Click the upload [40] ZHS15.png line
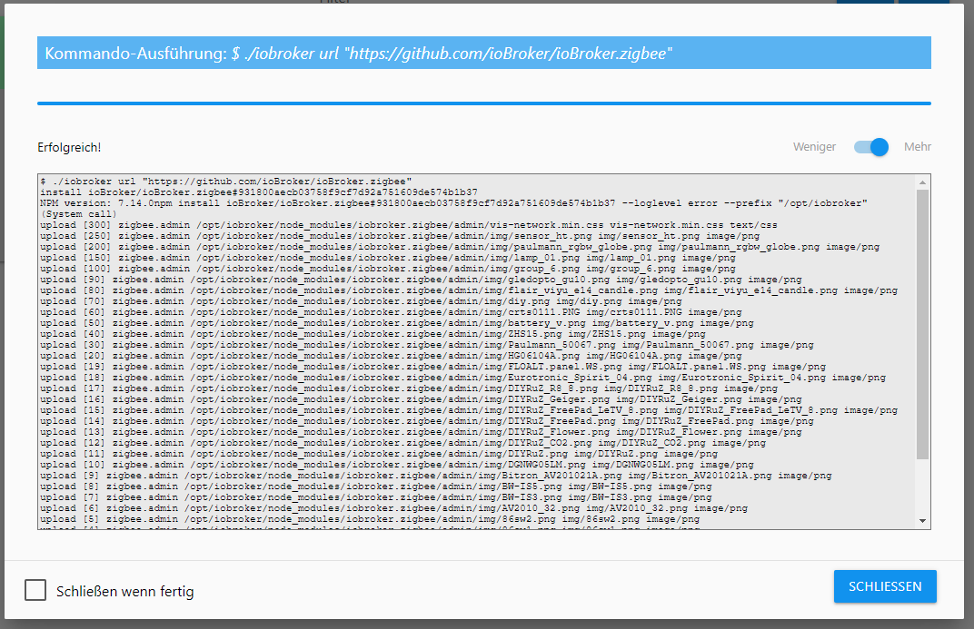Screen dimensions: 974x629 (x=373, y=334)
